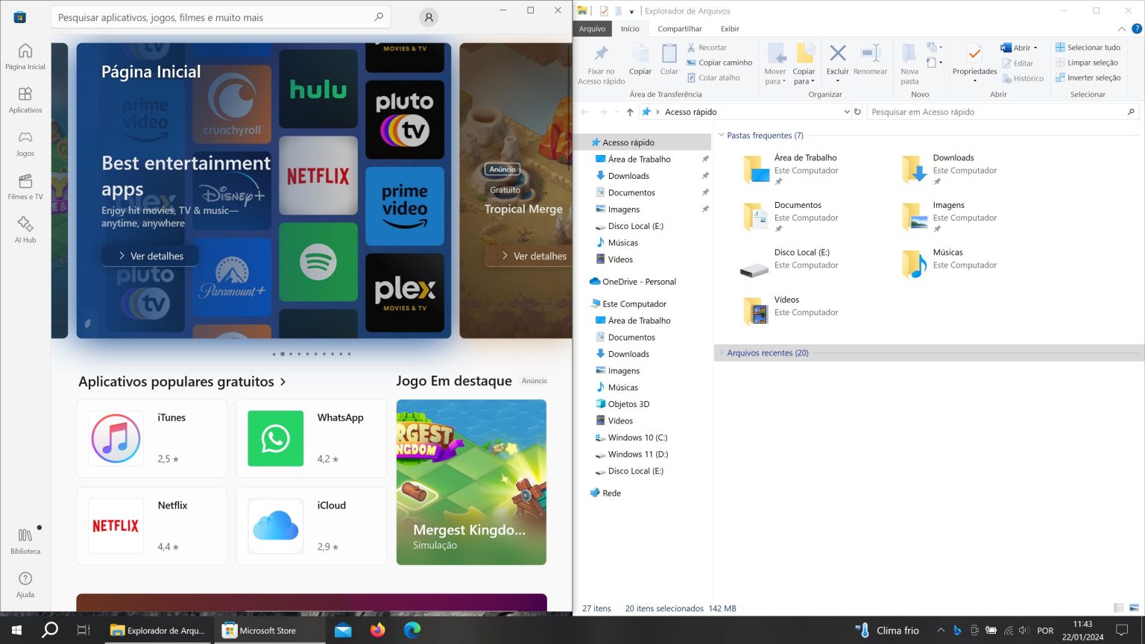Unpin Downloads from Acesso rápido
1145x644 pixels.
point(704,175)
